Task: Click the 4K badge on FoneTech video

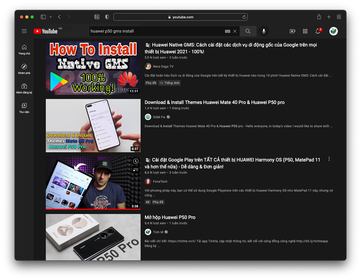Action: point(147,202)
